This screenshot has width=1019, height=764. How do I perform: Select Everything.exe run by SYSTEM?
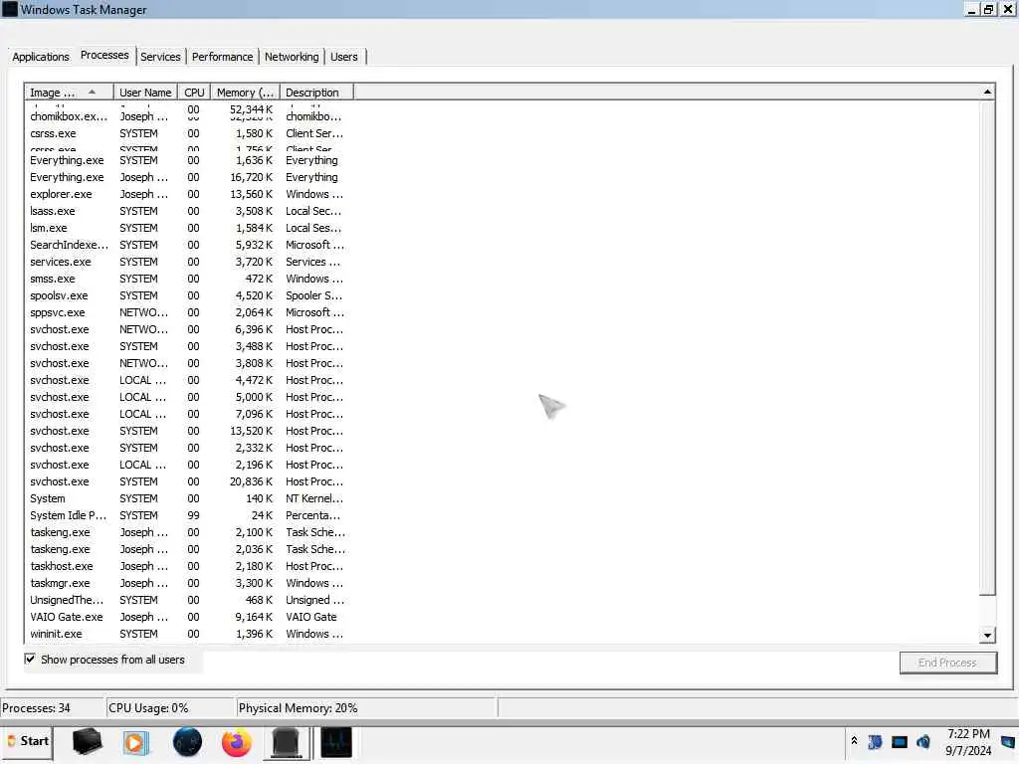pyautogui.click(x=187, y=160)
